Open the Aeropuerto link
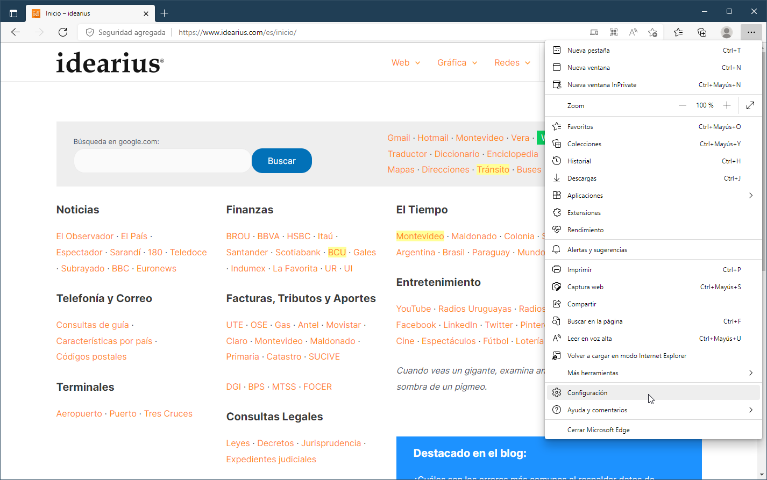Viewport: 767px width, 480px height. point(79,414)
